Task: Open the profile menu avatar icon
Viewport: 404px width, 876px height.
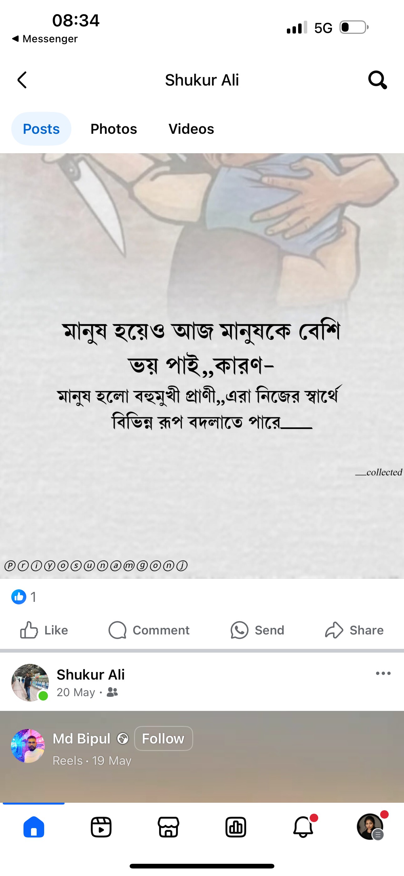Action: tap(371, 826)
